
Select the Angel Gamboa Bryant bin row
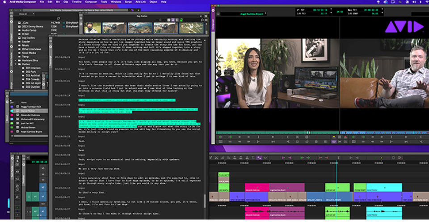click(x=29, y=132)
